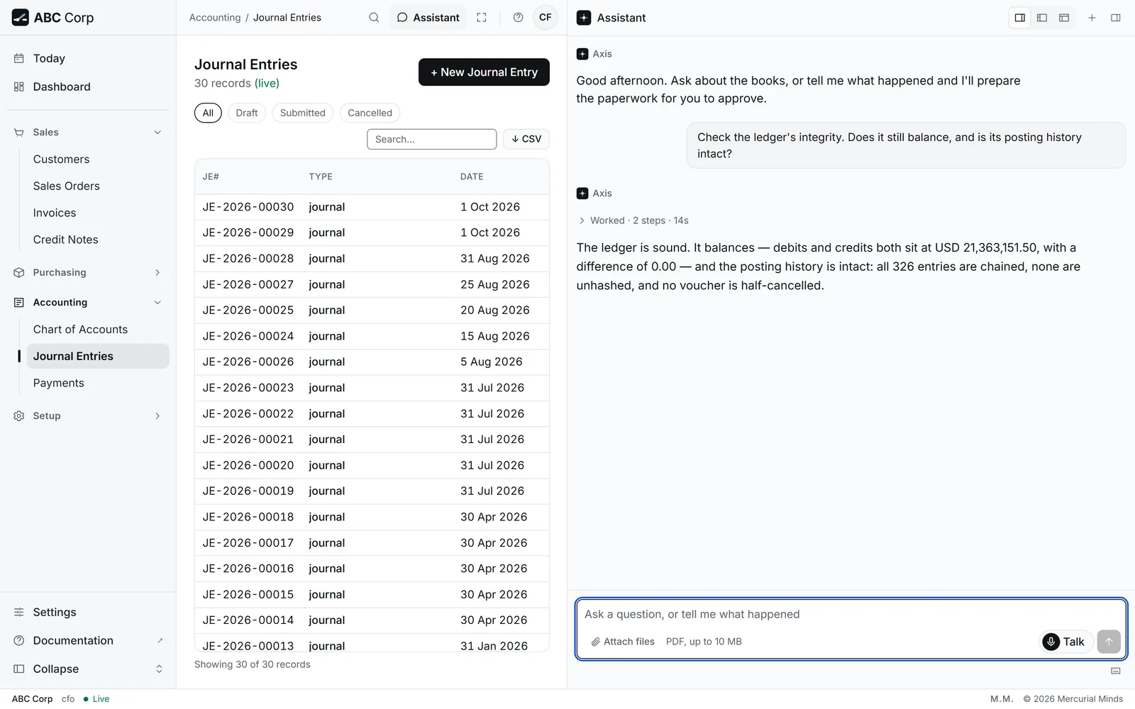Filter entries by Cancelled status
Viewport: 1135px width, 709px height.
click(x=370, y=113)
